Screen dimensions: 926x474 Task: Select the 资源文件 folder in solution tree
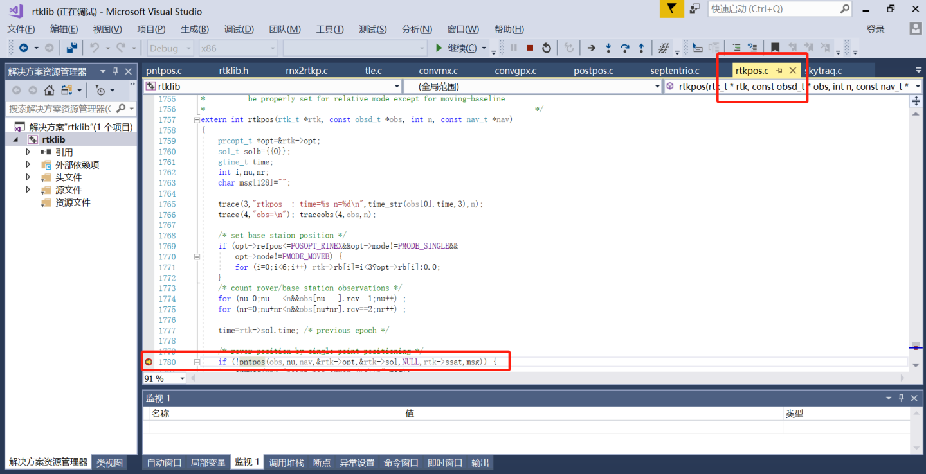click(x=73, y=202)
